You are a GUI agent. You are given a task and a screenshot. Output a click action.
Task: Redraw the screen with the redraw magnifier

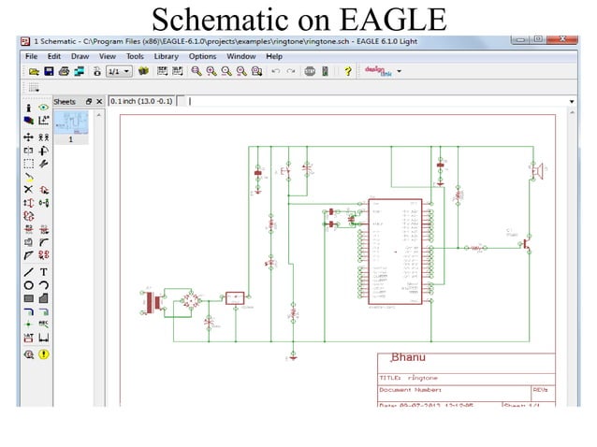tap(241, 71)
